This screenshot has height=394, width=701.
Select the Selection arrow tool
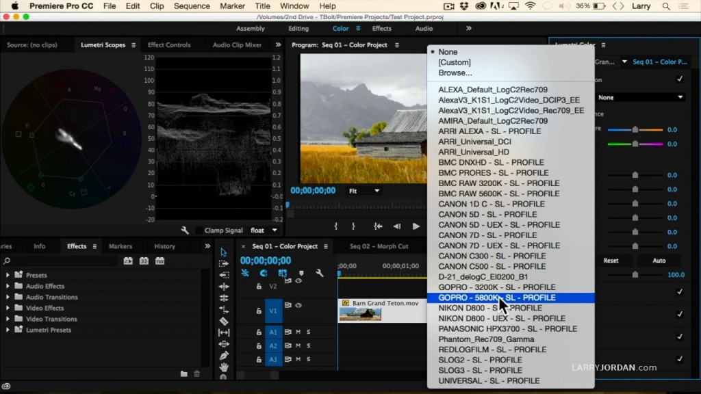(224, 252)
